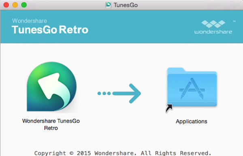The image size is (243, 156).
Task: Click the copyright 2015 Wondershare notice
Action: [x=123, y=153]
